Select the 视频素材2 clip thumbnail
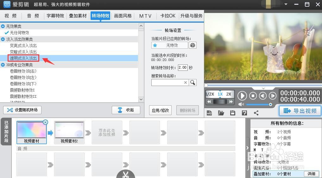The image size is (322, 178). 69,132
